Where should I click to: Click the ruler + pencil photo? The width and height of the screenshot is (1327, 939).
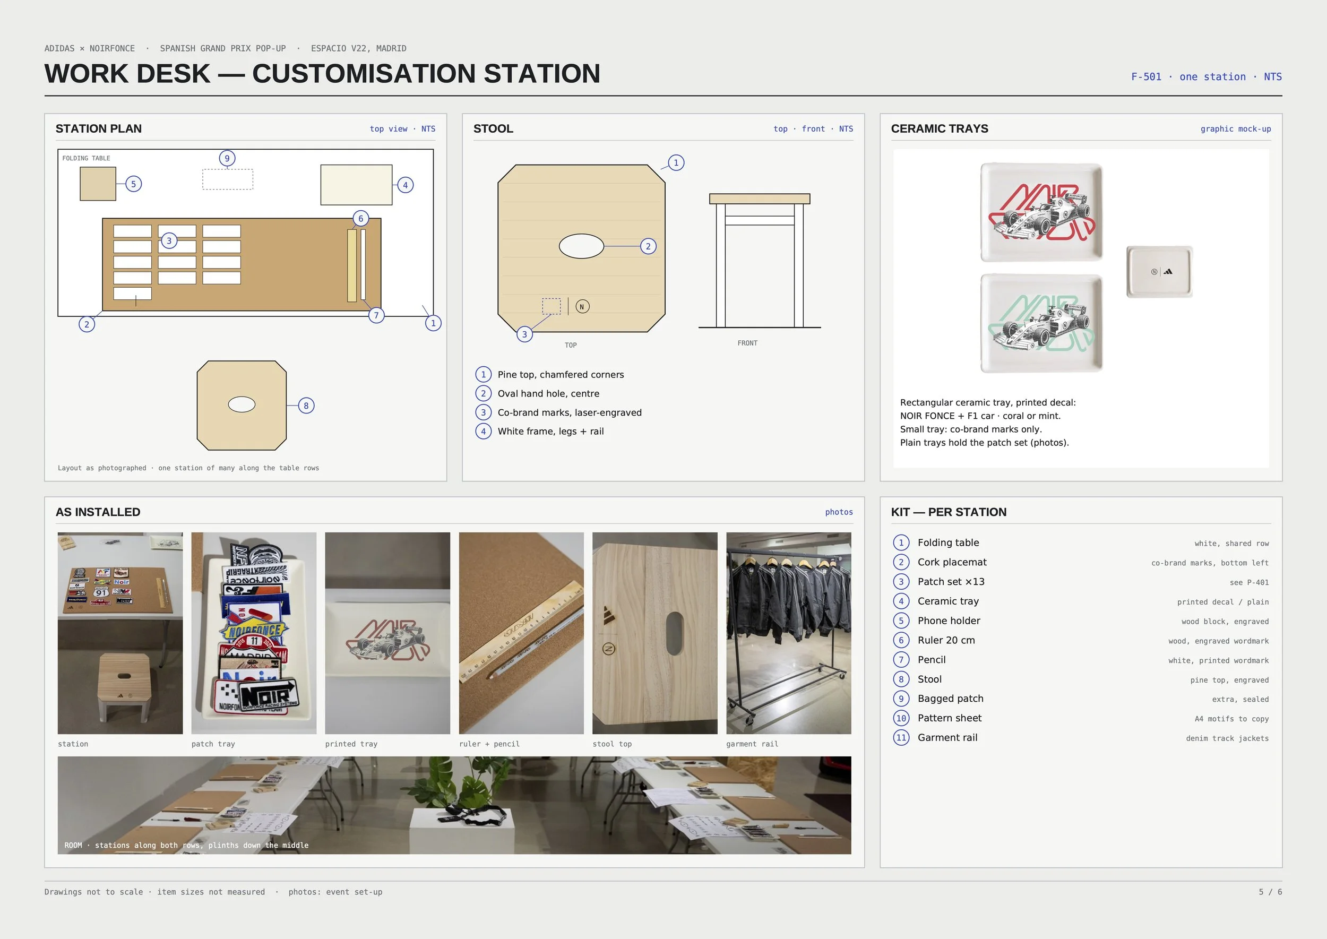click(522, 633)
